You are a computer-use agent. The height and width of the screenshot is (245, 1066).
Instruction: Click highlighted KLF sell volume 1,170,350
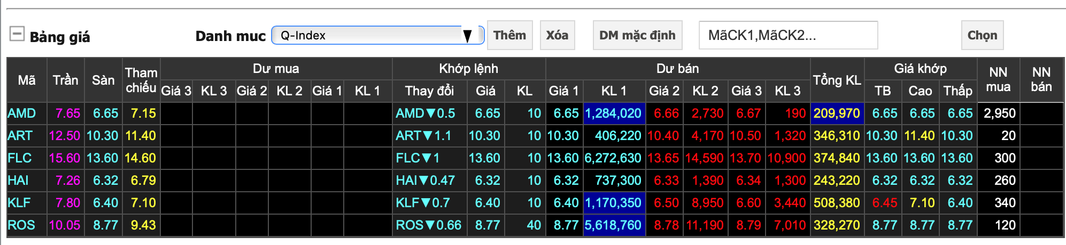click(x=613, y=203)
